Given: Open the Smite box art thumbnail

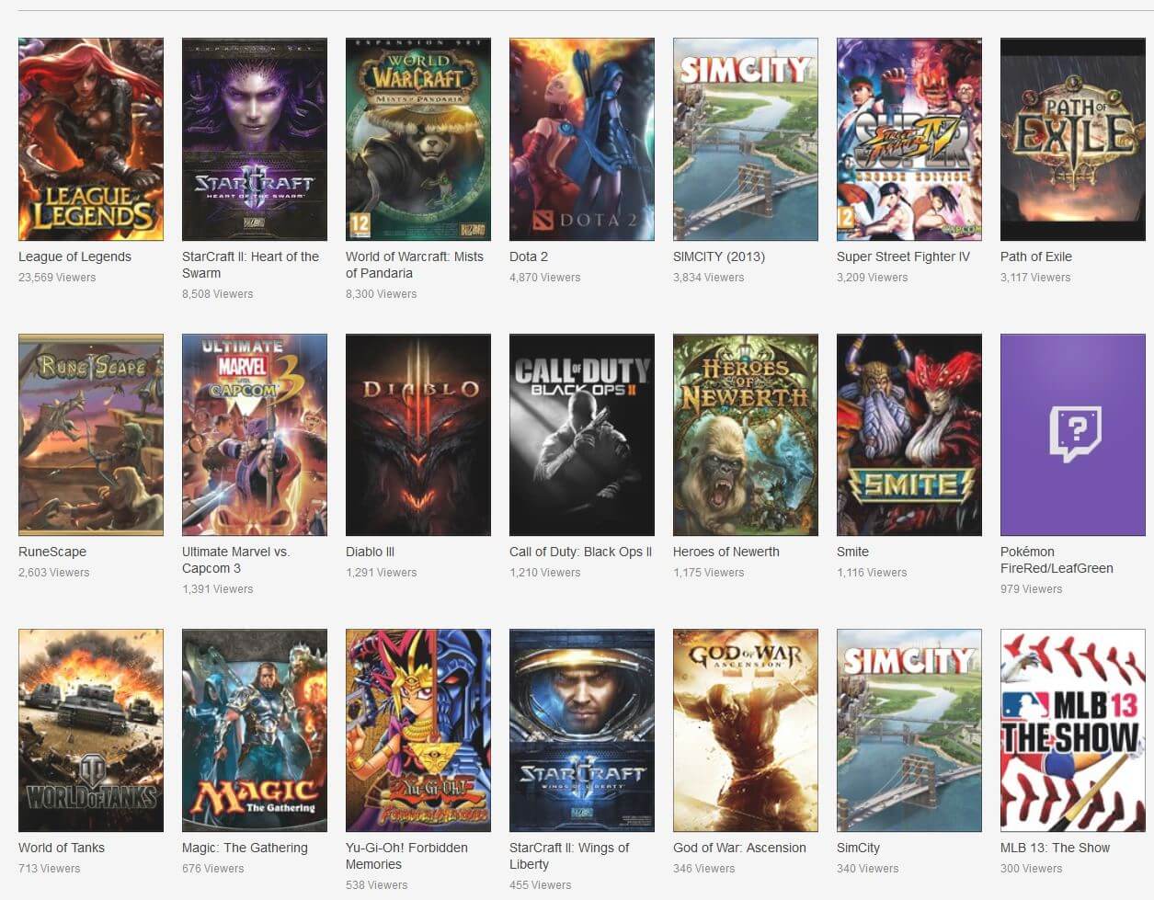Looking at the screenshot, I should pos(908,435).
